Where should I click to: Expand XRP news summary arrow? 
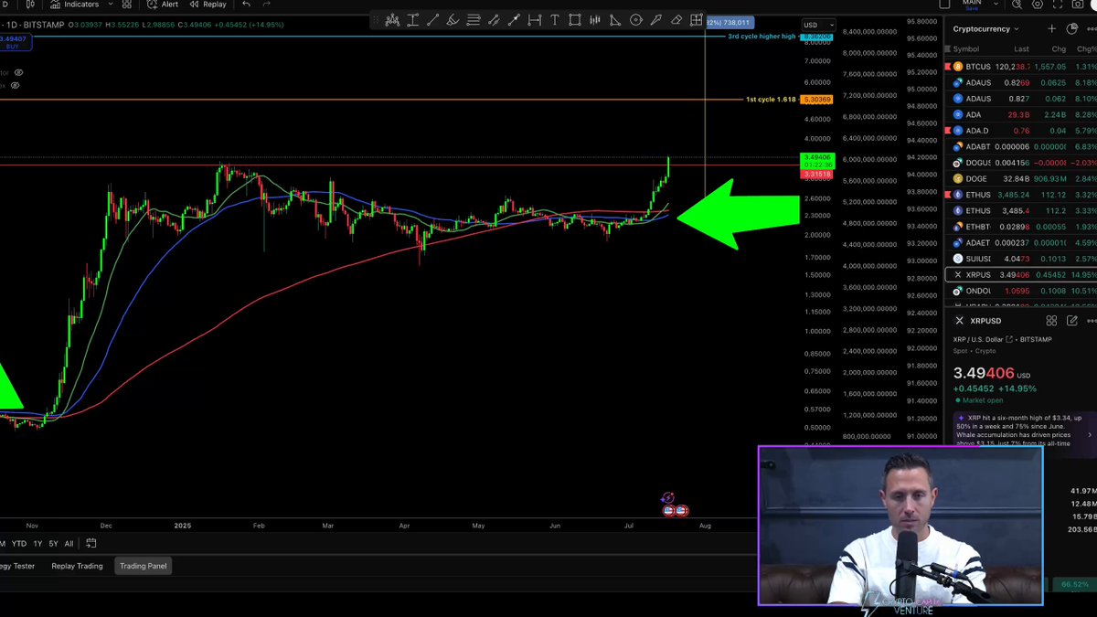(1089, 435)
